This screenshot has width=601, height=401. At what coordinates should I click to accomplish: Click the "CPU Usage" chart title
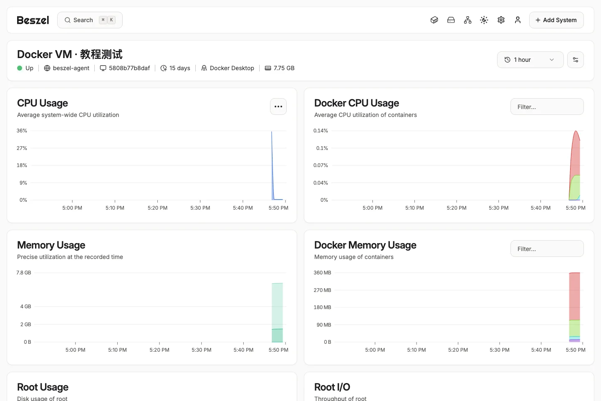point(43,103)
